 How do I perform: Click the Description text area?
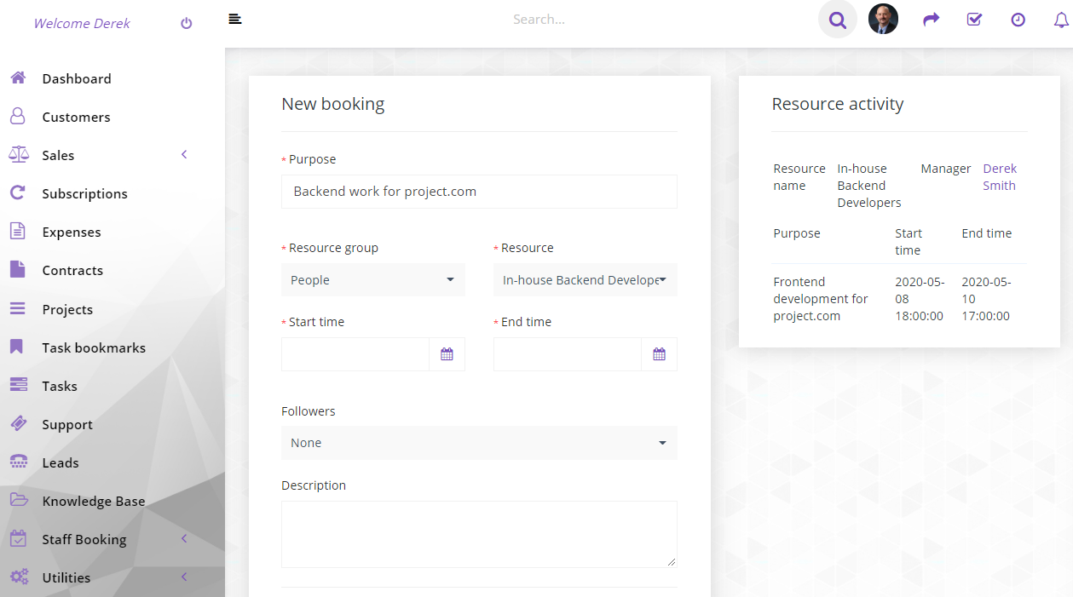click(479, 534)
